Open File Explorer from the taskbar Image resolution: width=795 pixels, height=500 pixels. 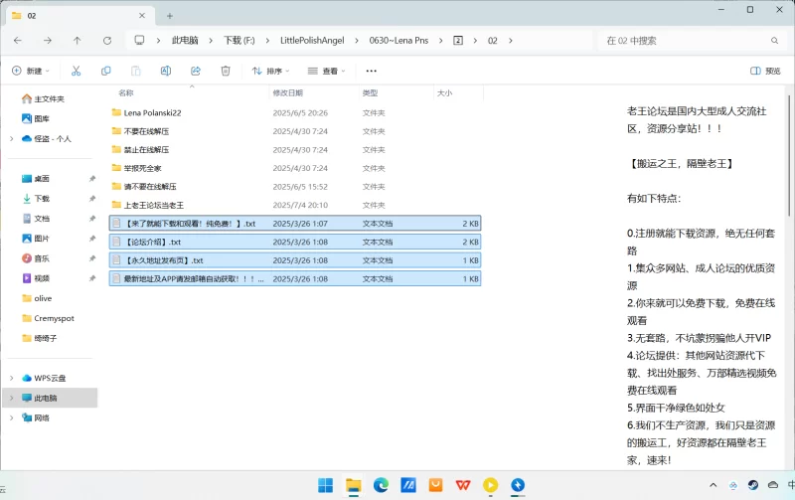point(354,485)
